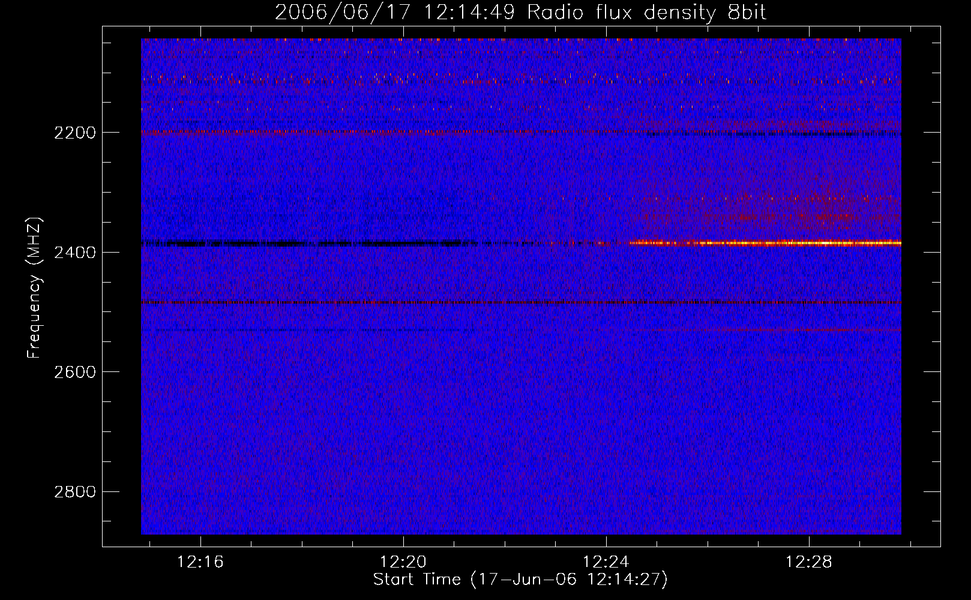The image size is (971, 600).
Task: Click the plot title "2006/06/17 12:14:49 Radio flux density 8bit"
Action: [520, 12]
